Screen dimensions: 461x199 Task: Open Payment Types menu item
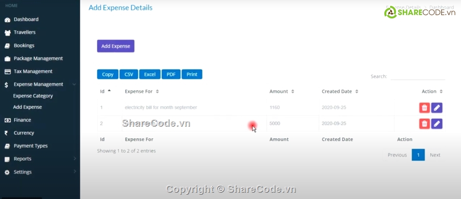point(31,146)
